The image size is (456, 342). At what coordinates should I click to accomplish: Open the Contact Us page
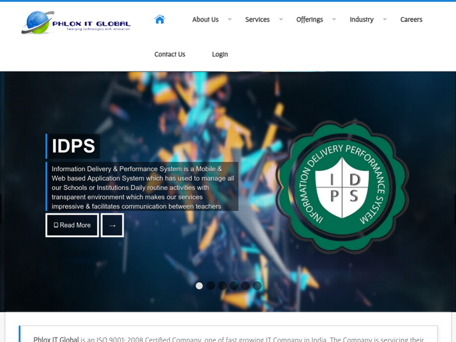(x=170, y=54)
